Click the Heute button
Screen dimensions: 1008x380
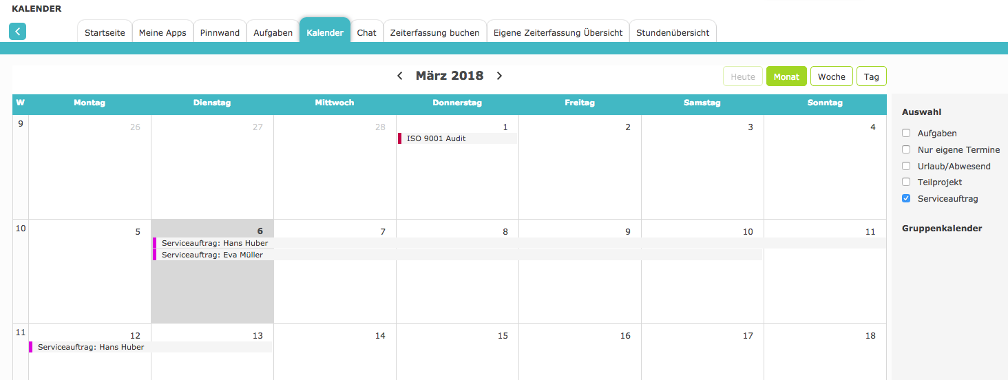(x=743, y=76)
